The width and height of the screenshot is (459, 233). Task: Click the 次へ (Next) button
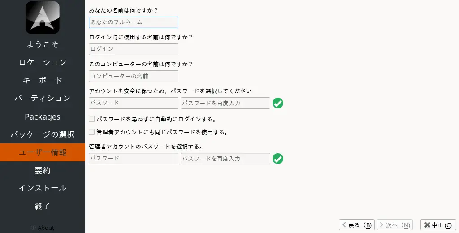click(395, 225)
